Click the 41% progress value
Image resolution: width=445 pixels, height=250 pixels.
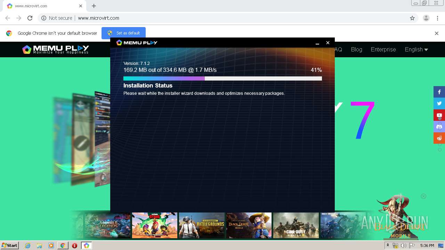tap(316, 70)
